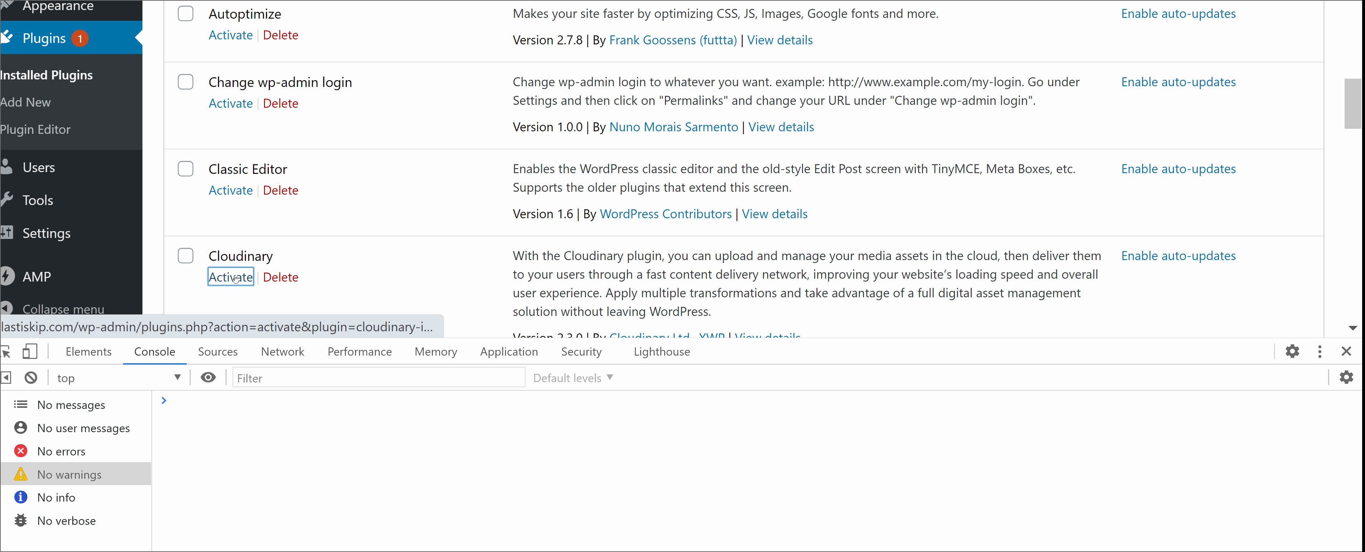The image size is (1365, 552).
Task: Switch to the Application tab
Action: coord(509,351)
